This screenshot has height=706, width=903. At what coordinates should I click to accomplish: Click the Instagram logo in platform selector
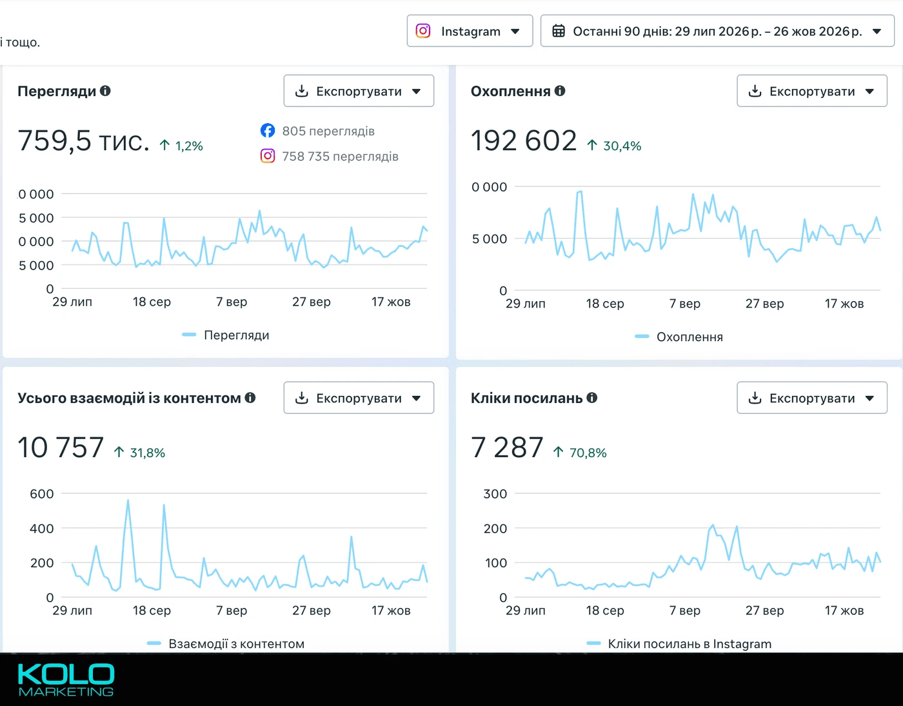tap(423, 31)
